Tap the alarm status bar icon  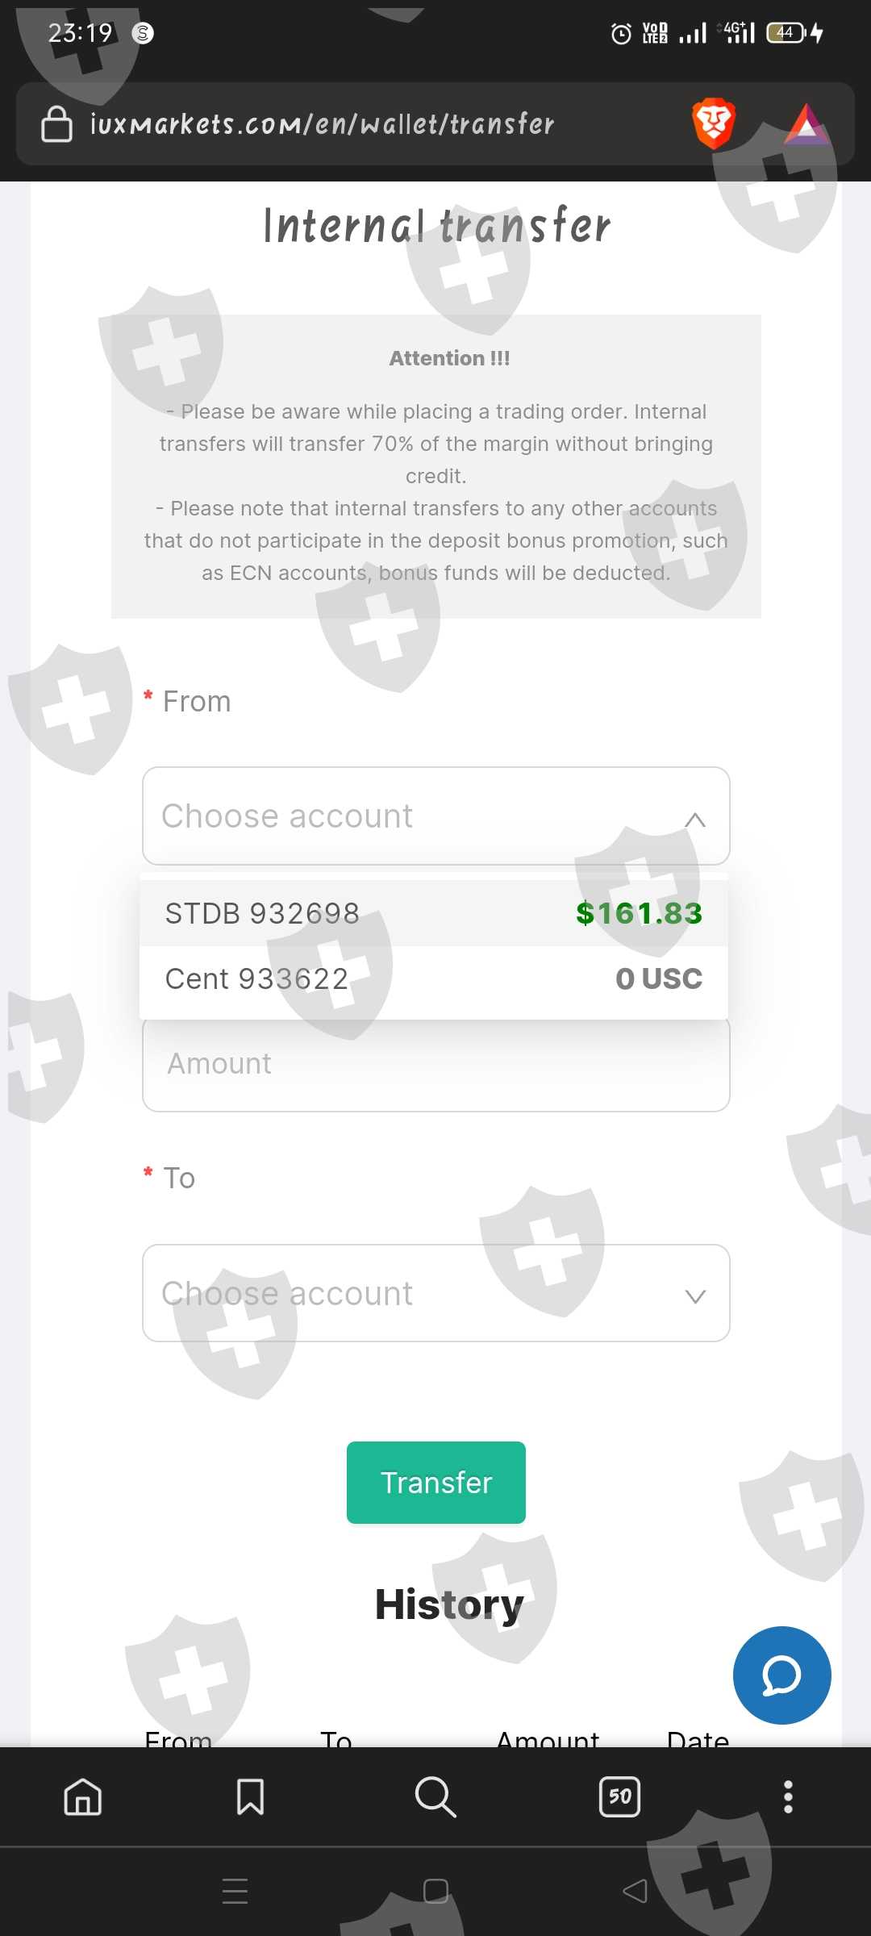tap(621, 33)
